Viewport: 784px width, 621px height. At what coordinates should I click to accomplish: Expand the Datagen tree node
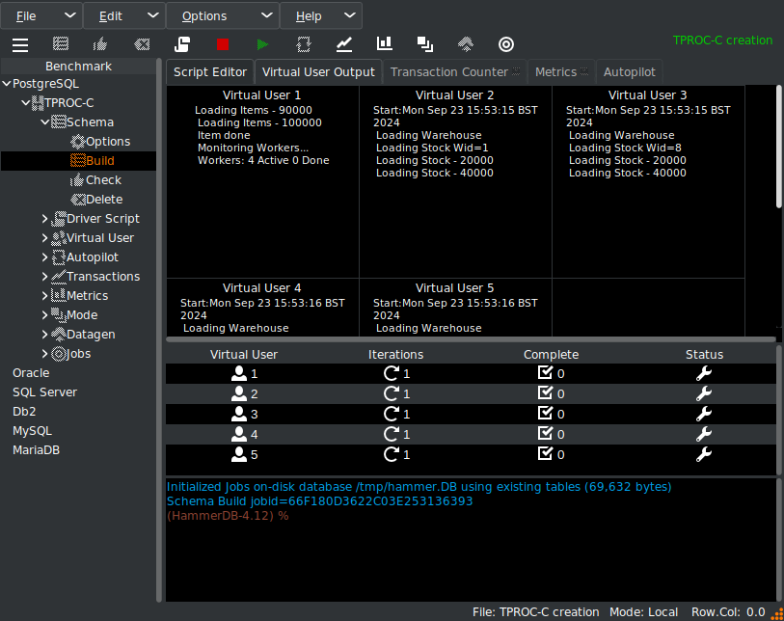[45, 335]
